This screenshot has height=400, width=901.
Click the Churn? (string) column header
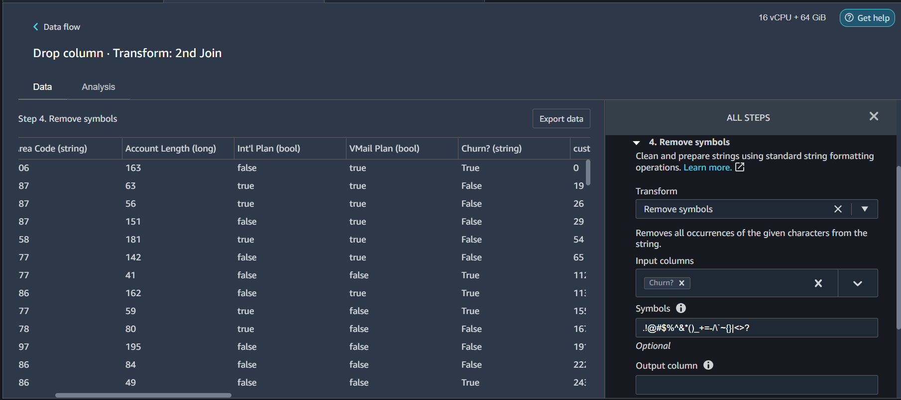point(491,149)
